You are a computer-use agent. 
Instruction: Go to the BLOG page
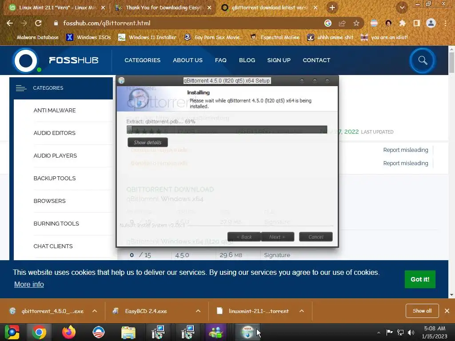247,60
